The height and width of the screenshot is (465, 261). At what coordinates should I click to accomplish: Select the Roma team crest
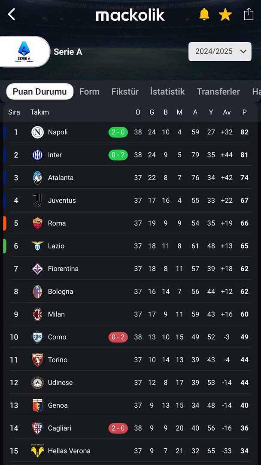coord(37,223)
